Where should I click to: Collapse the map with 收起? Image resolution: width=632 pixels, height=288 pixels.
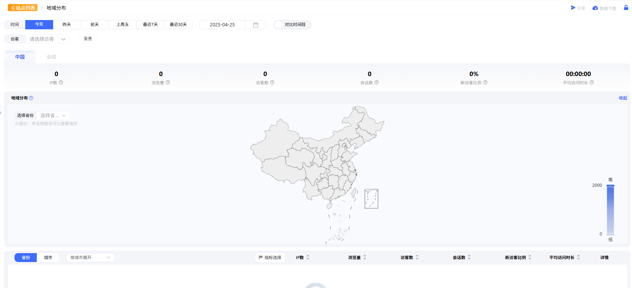[623, 98]
